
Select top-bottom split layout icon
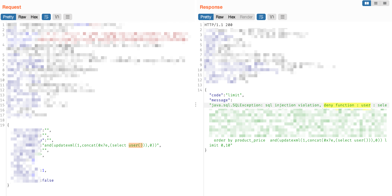(376, 3)
